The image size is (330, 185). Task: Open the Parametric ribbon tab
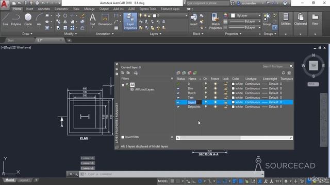tap(61, 9)
